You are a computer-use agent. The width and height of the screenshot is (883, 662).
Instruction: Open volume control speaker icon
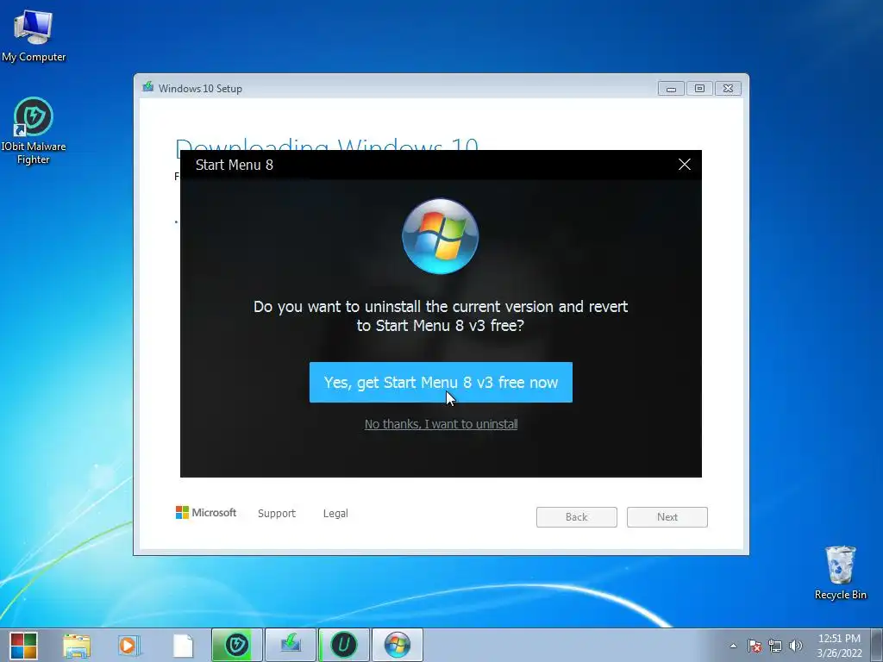795,646
